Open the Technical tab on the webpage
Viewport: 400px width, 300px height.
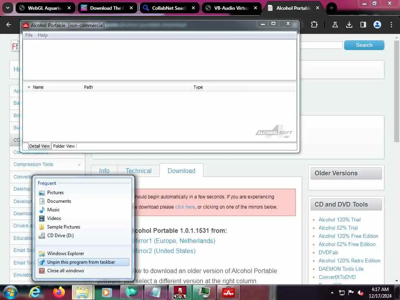(x=139, y=171)
